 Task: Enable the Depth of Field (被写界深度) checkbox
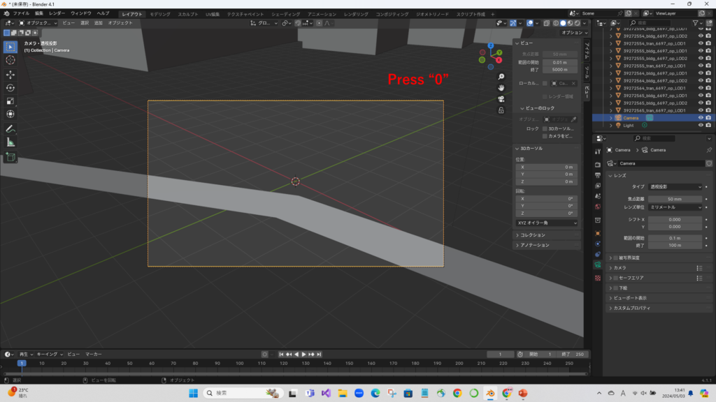615,258
